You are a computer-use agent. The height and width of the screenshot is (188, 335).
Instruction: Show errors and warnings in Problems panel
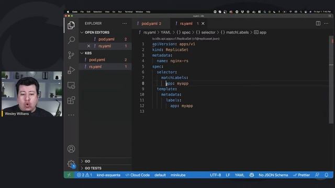[x=84, y=175]
